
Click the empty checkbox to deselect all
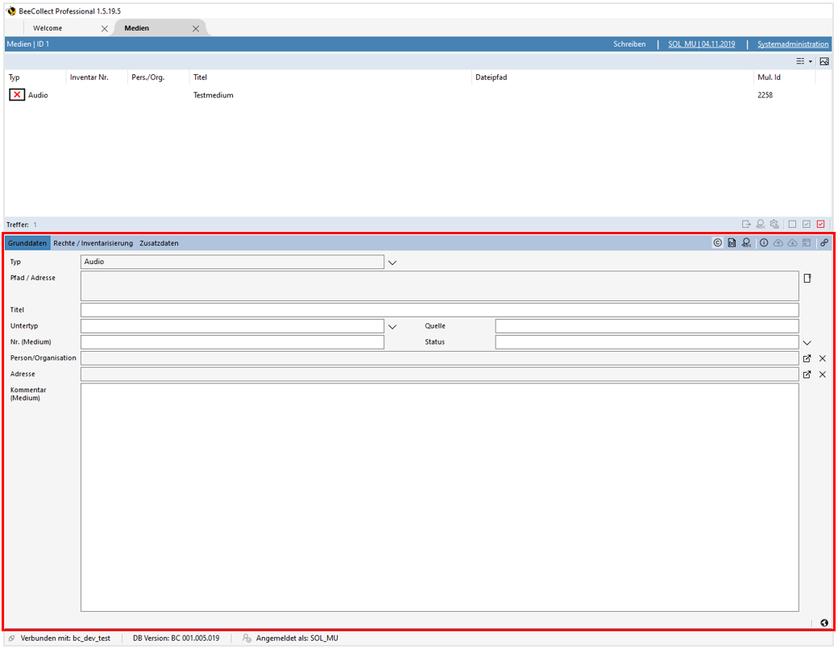[792, 225]
